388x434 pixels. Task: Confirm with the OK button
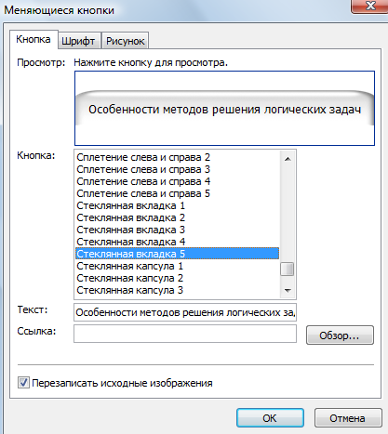click(x=270, y=418)
